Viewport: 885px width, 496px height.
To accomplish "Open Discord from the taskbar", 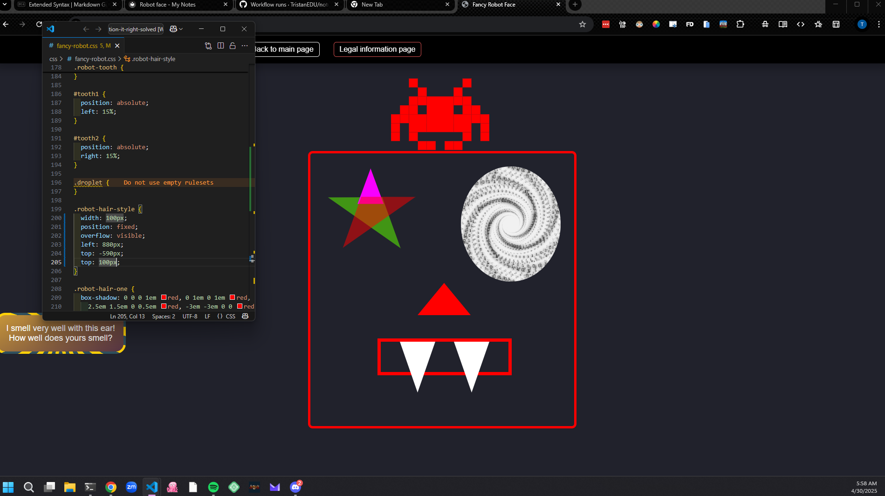I will 295,487.
